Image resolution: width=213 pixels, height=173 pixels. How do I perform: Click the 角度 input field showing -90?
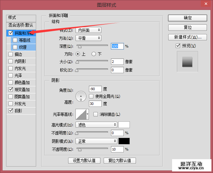95,89
